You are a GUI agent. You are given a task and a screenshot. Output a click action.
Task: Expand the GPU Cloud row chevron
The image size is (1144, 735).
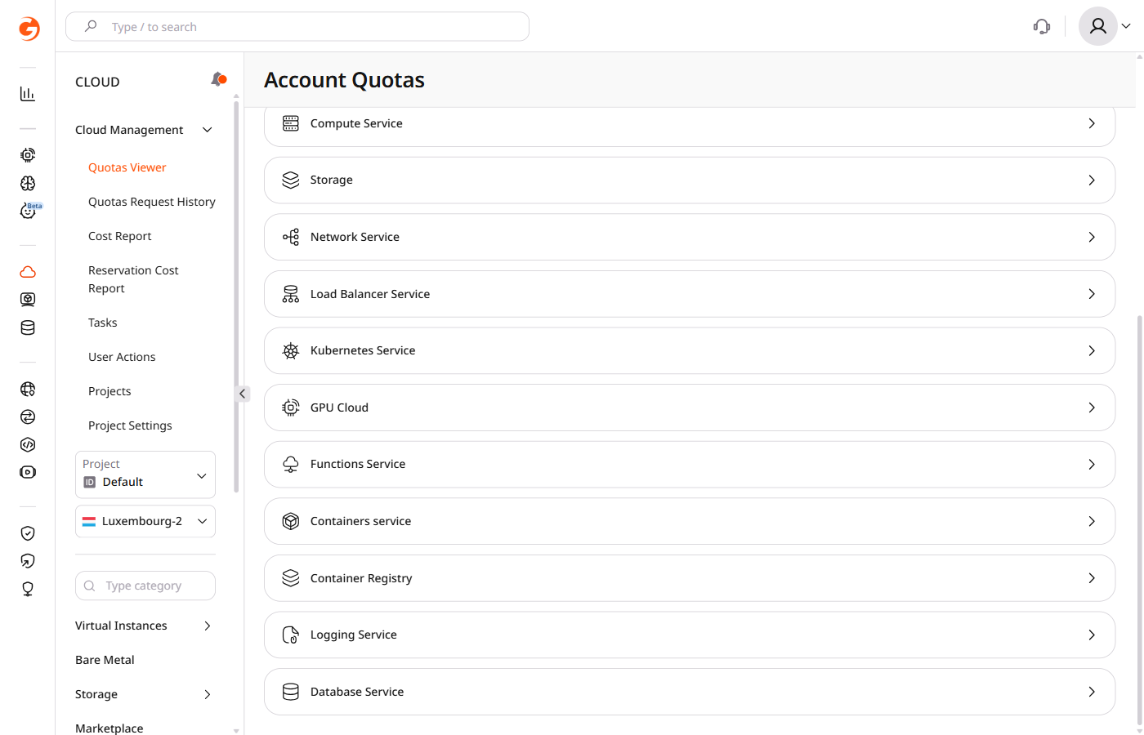pos(1092,408)
